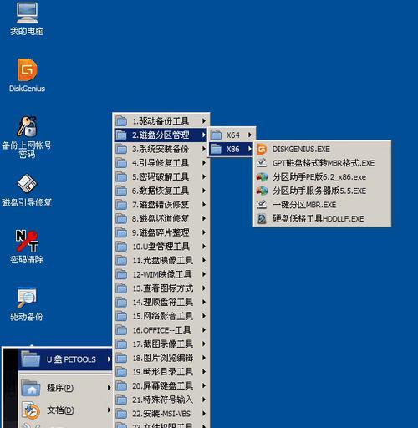The image size is (418, 428).
Task: Open 21.特殊符号输入 menu entry
Action: 161,400
